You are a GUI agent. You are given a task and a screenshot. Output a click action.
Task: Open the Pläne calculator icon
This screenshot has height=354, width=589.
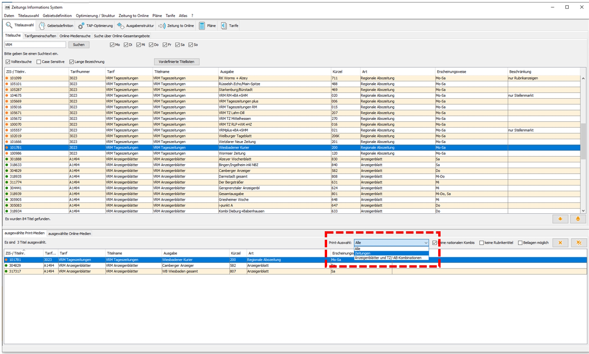coord(202,26)
